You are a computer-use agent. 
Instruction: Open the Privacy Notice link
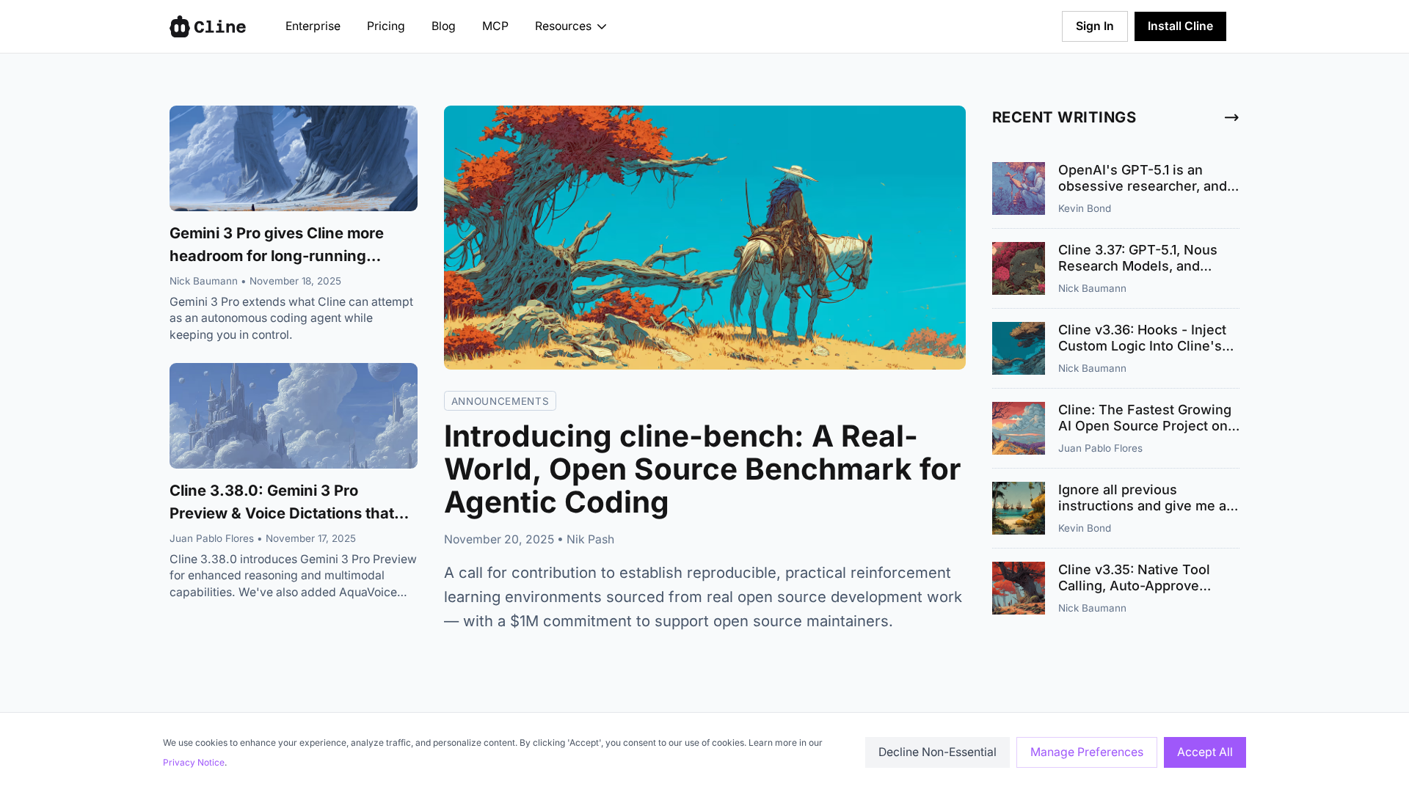pyautogui.click(x=194, y=763)
